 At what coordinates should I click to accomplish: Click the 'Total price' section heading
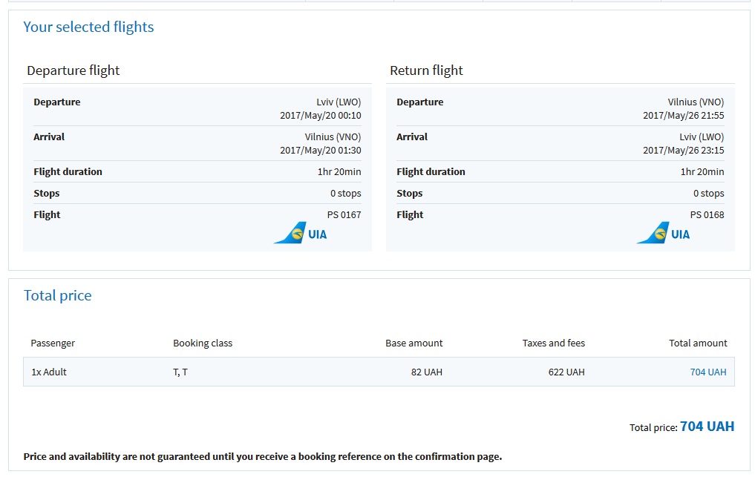57,295
